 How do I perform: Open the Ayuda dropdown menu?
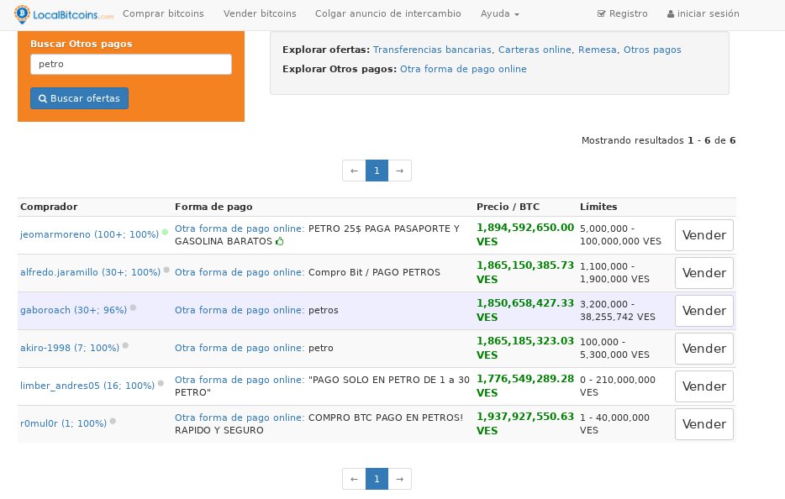[499, 13]
